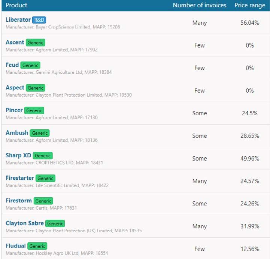Open the Liberator product link

[x=18, y=19]
